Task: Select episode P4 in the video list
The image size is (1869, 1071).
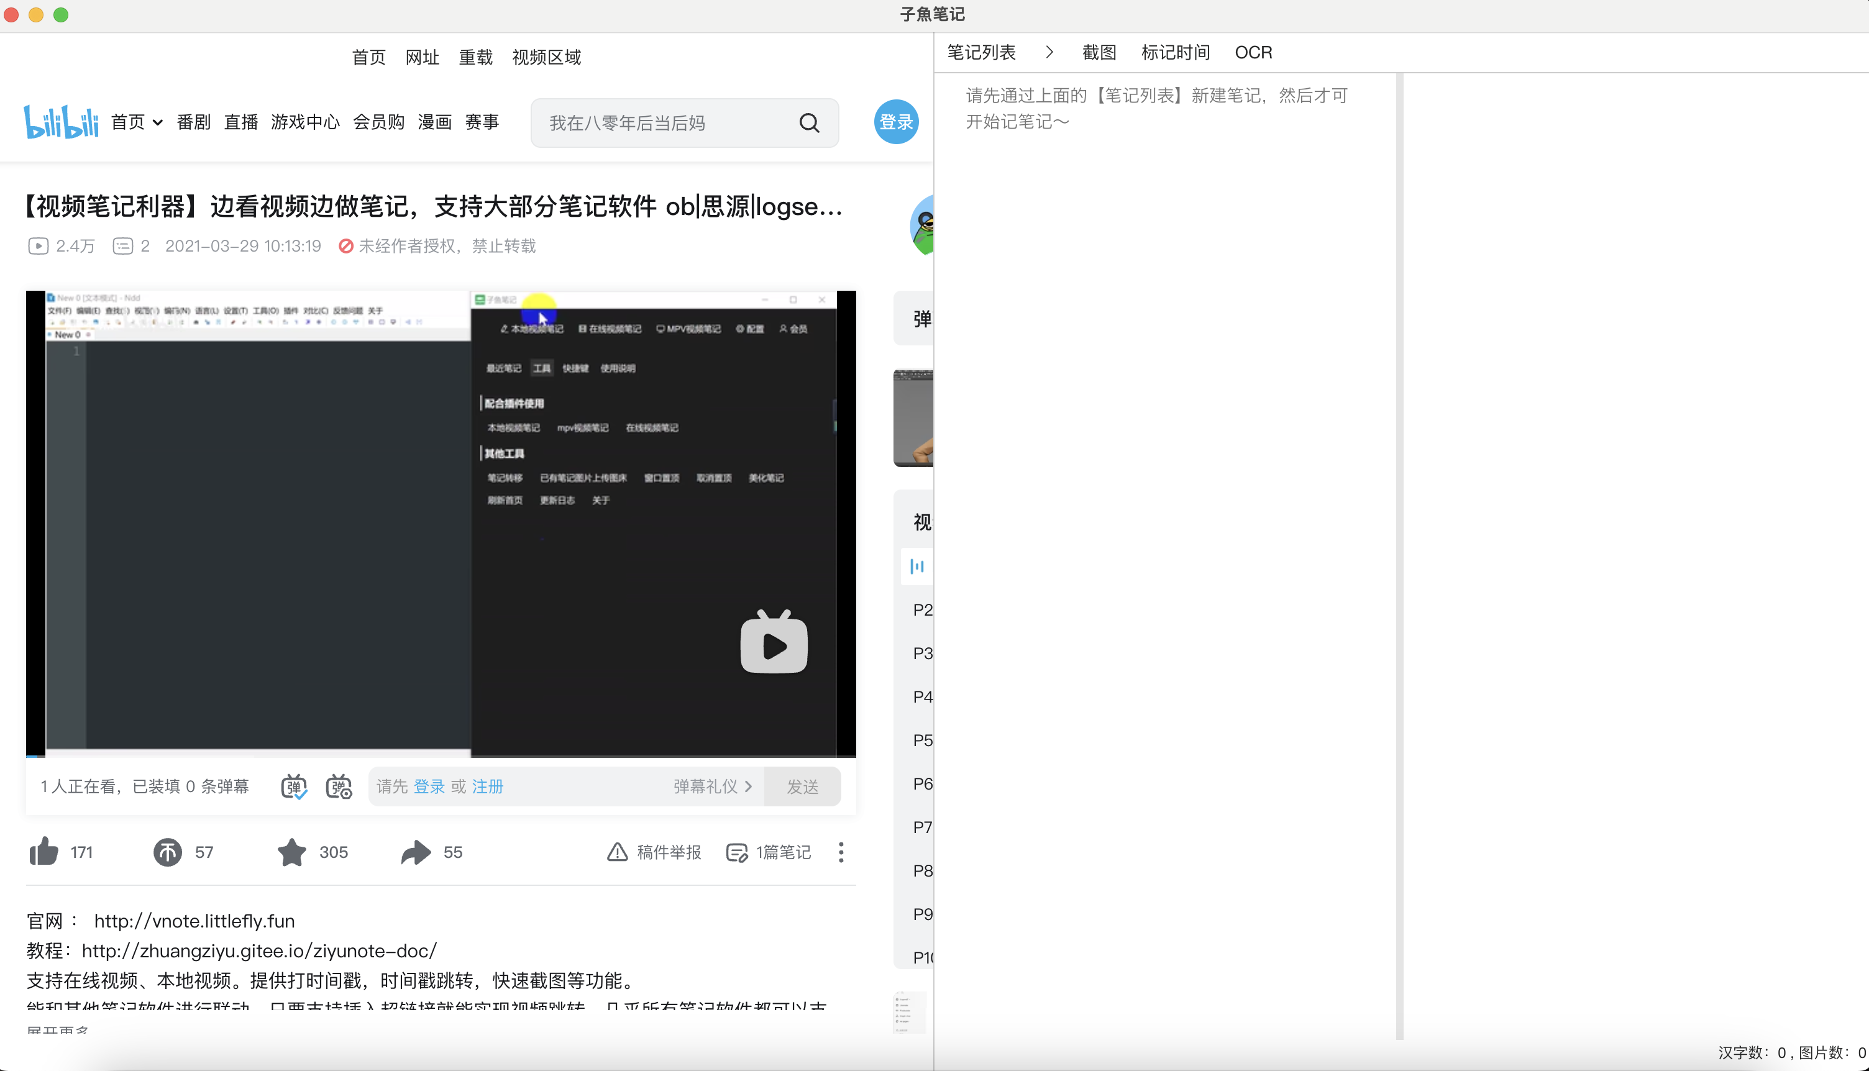Action: [922, 696]
